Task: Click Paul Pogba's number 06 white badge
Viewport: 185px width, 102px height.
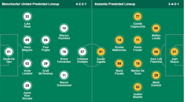Action: [46, 40]
